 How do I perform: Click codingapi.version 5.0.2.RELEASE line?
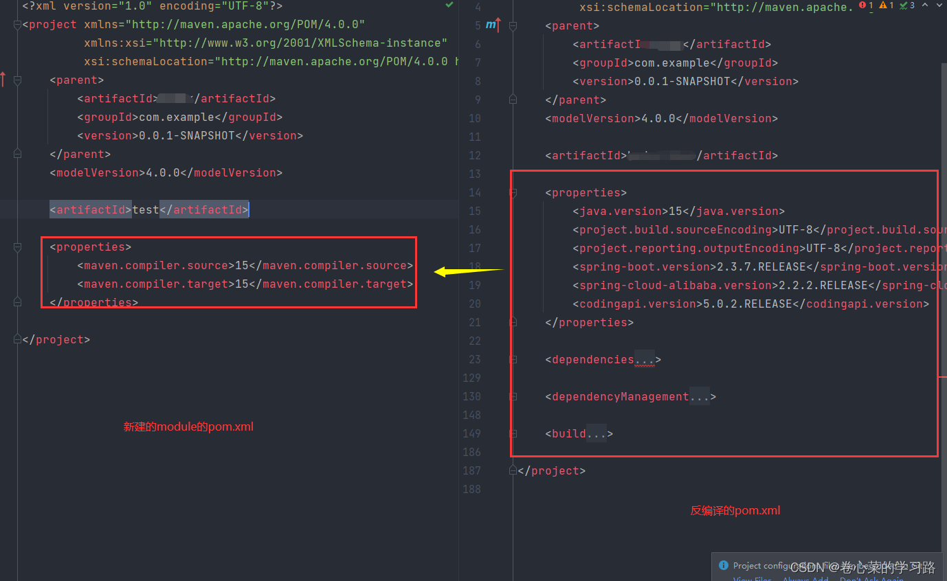pyautogui.click(x=751, y=304)
